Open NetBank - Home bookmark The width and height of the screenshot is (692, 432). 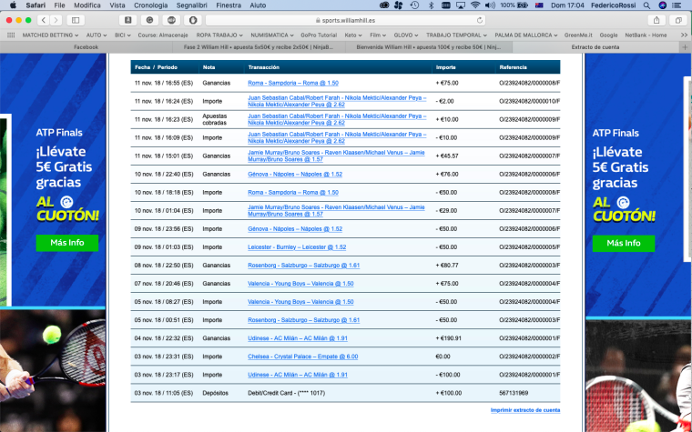click(646, 35)
